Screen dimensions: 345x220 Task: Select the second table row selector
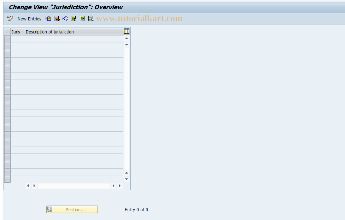click(x=7, y=46)
